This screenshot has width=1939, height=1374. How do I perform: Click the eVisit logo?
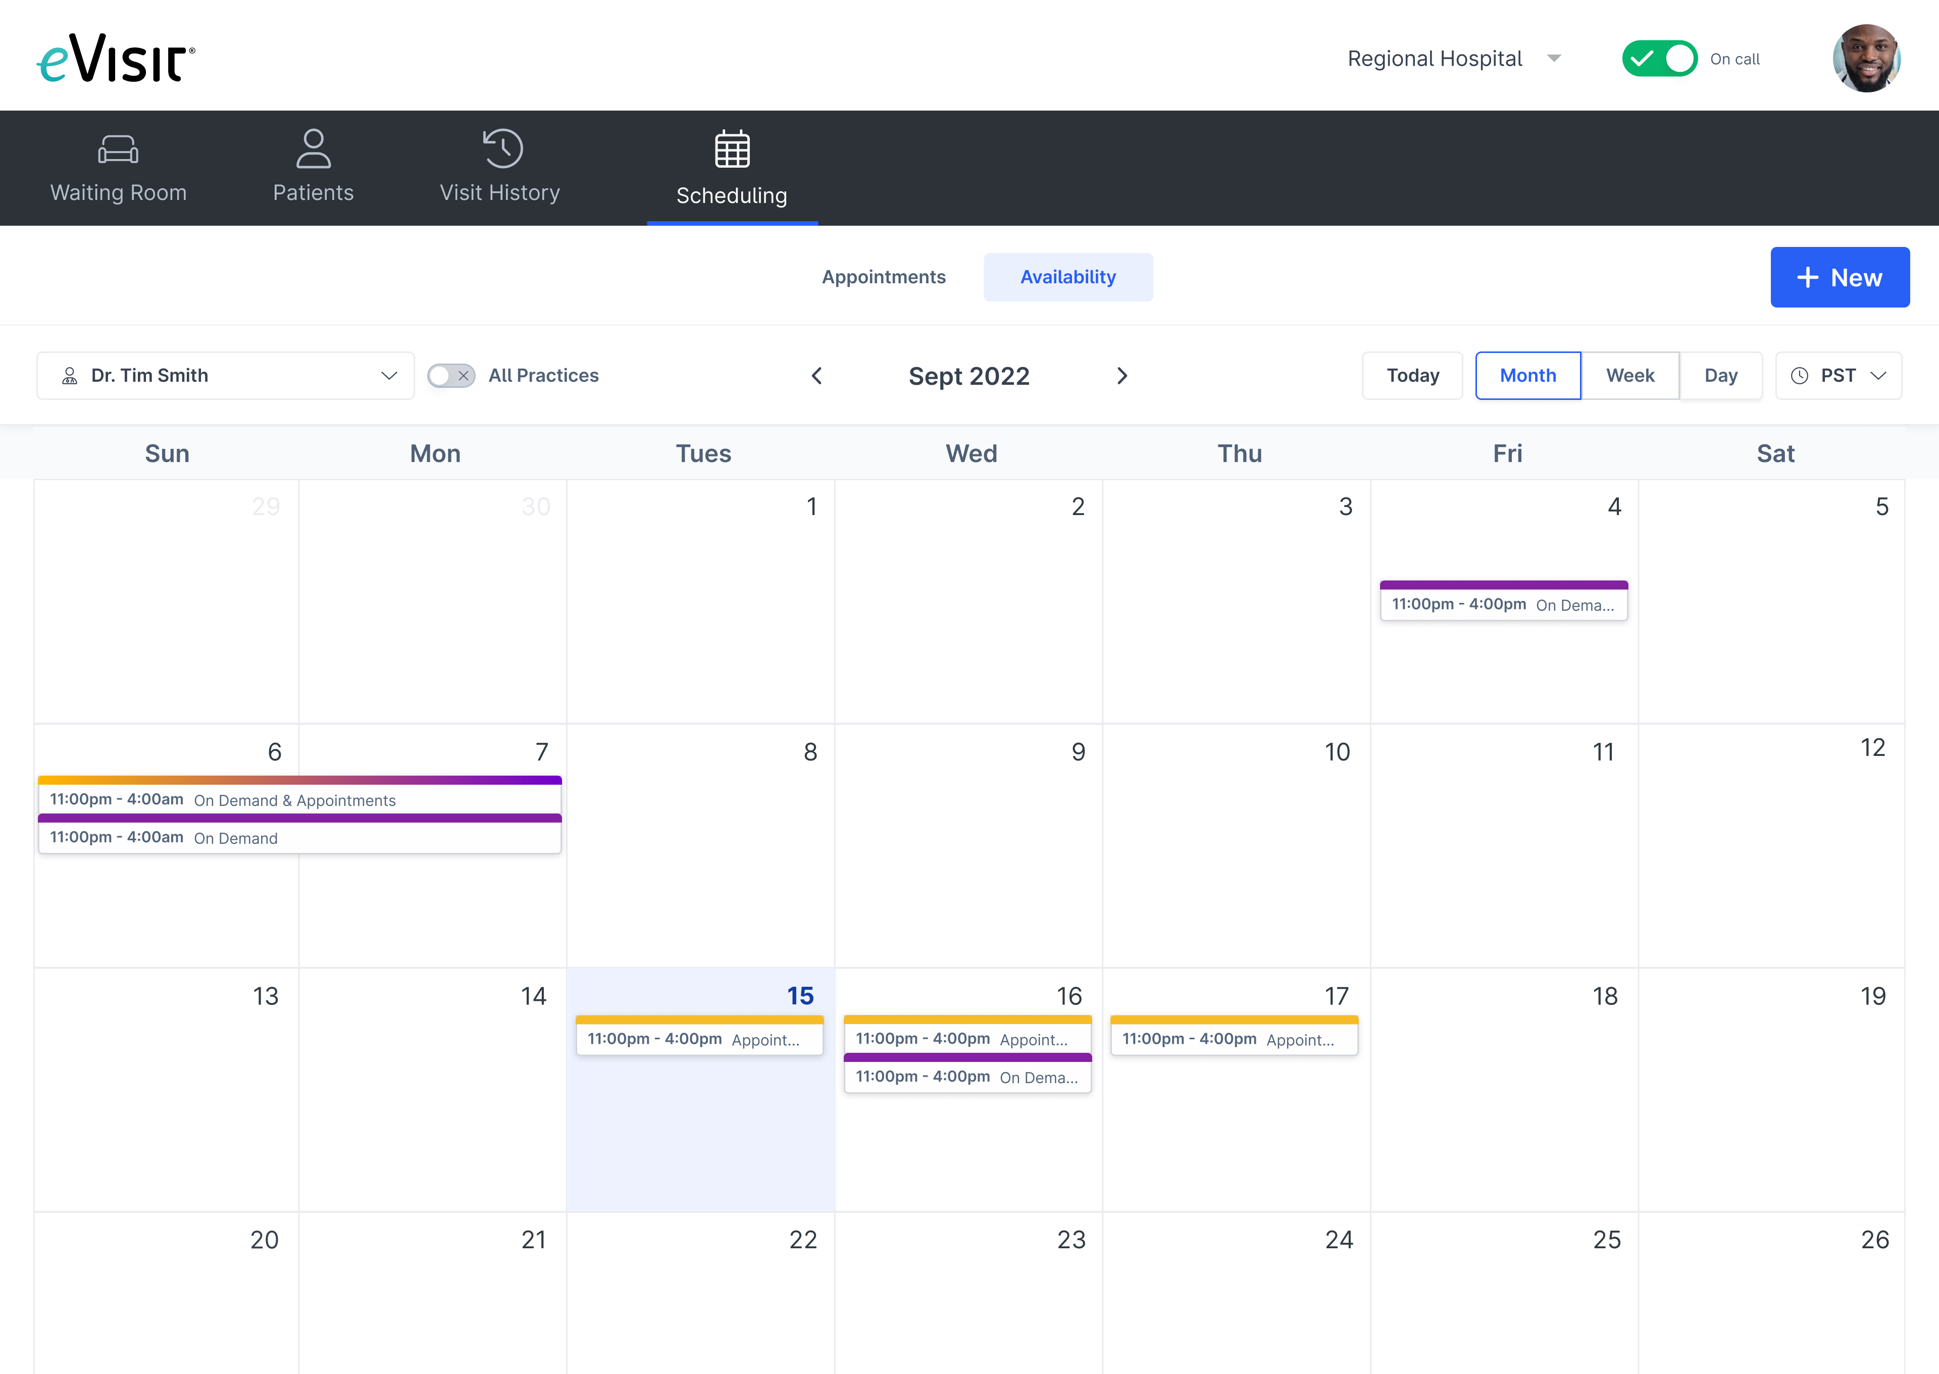click(x=116, y=59)
